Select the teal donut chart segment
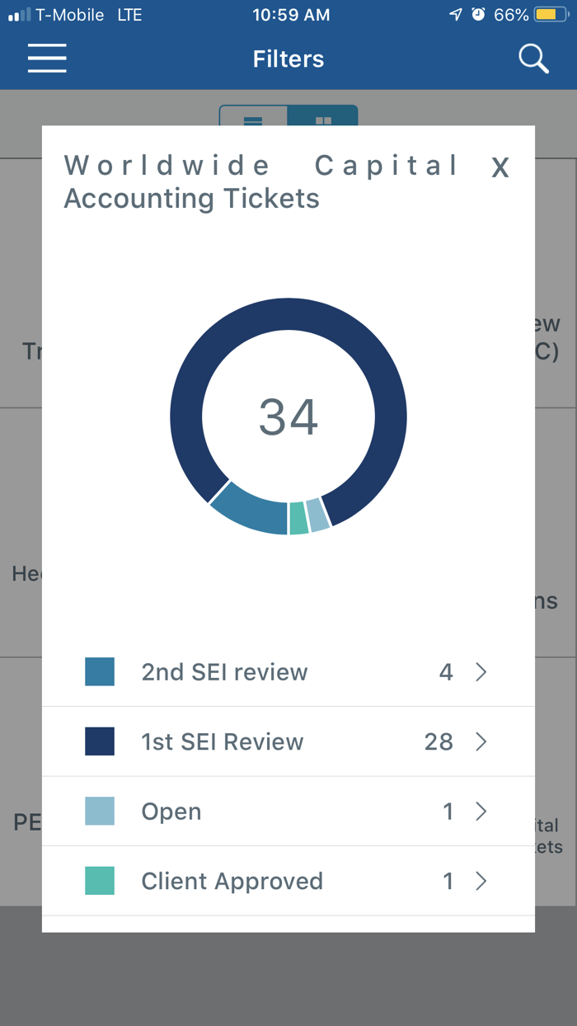The height and width of the screenshot is (1026, 577). tap(298, 518)
